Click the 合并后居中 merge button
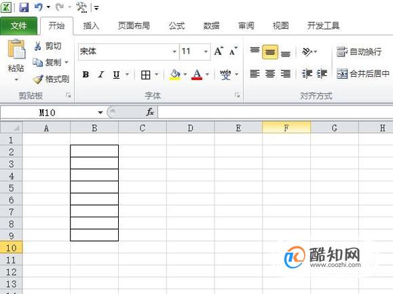393x294 pixels. (x=363, y=74)
